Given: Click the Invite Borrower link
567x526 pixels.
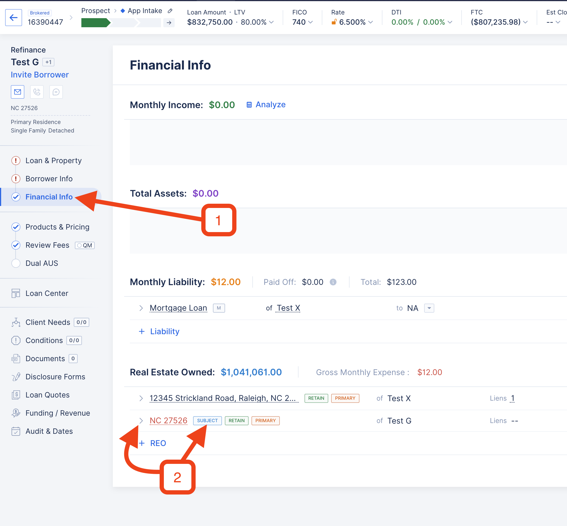Looking at the screenshot, I should [39, 75].
